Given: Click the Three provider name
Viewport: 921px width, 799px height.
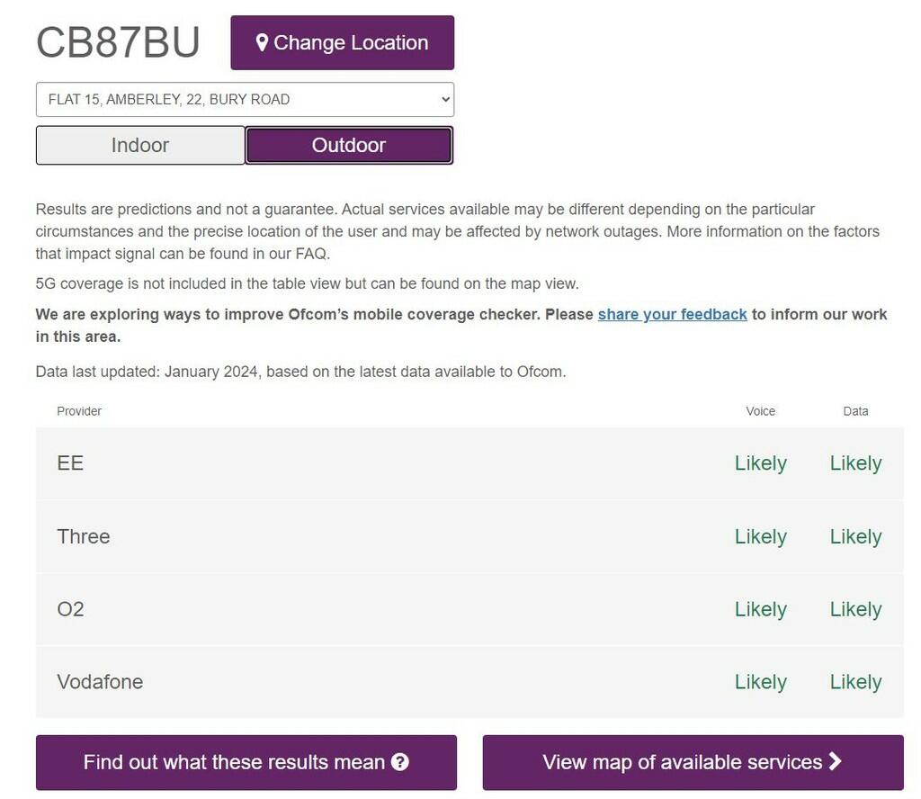Looking at the screenshot, I should (84, 536).
